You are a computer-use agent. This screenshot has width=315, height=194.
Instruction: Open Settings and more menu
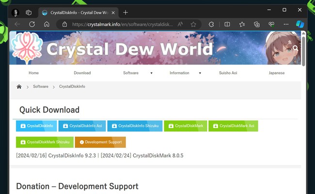(x=286, y=24)
